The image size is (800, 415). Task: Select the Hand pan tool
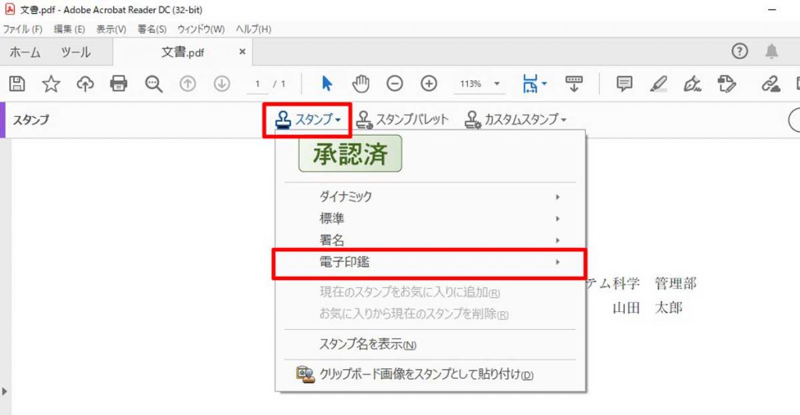point(361,83)
